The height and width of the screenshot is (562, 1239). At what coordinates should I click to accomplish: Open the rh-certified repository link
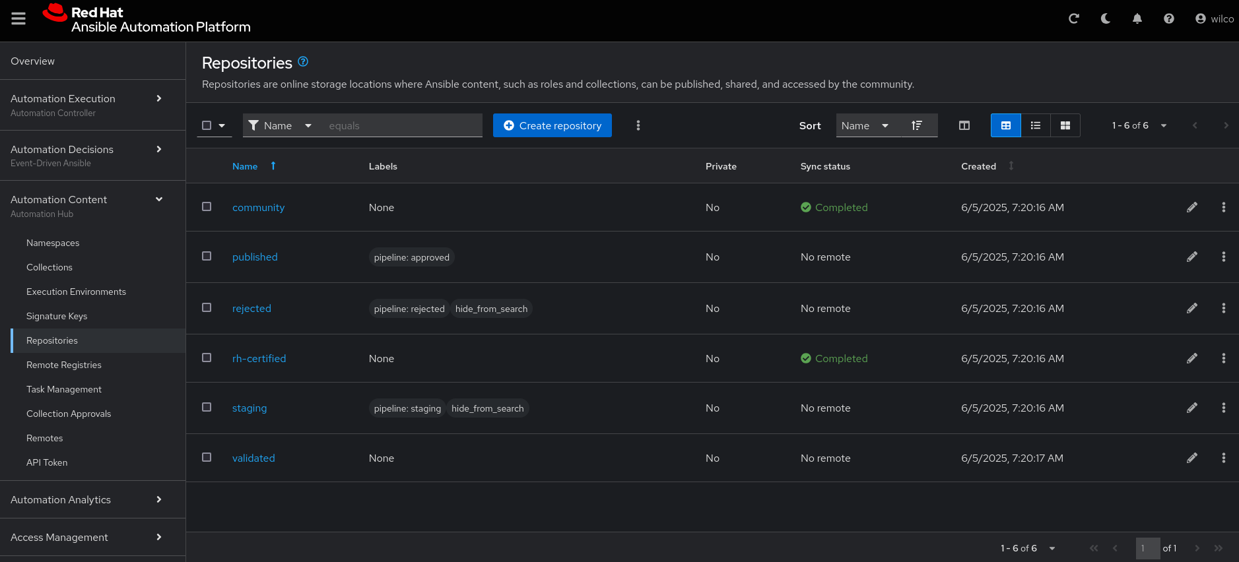[x=259, y=358]
